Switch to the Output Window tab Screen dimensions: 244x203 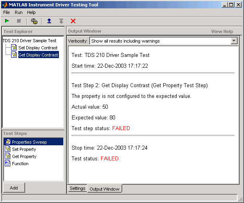click(x=105, y=189)
